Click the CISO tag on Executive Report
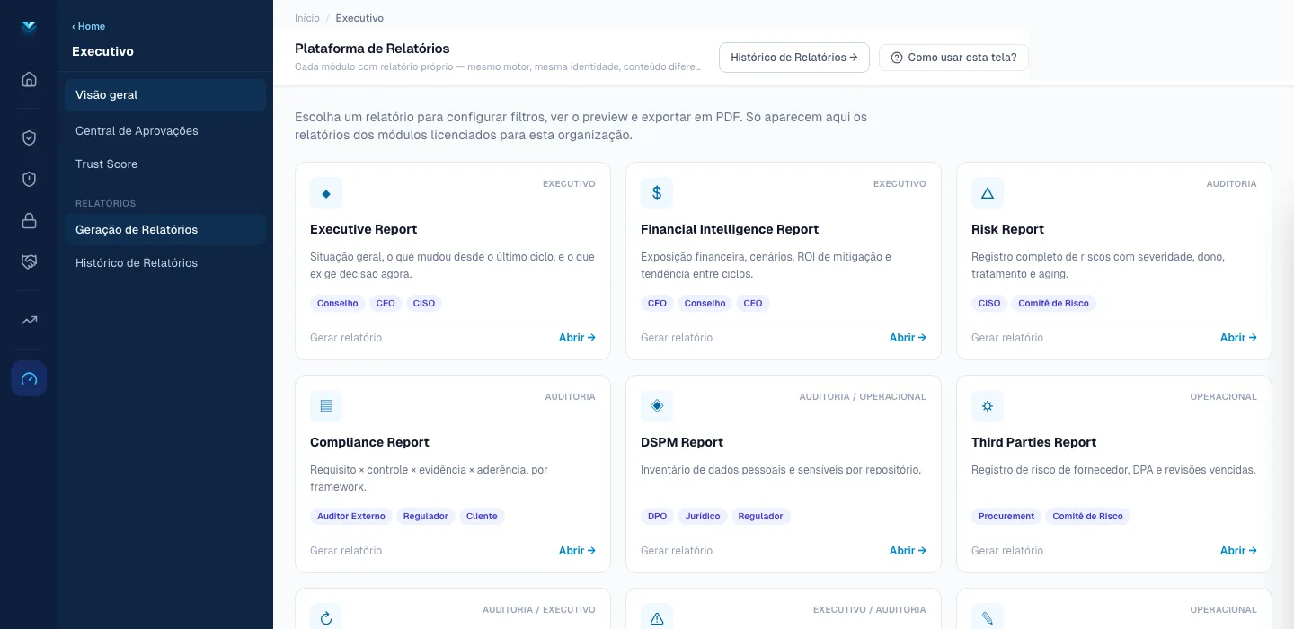 click(x=424, y=304)
